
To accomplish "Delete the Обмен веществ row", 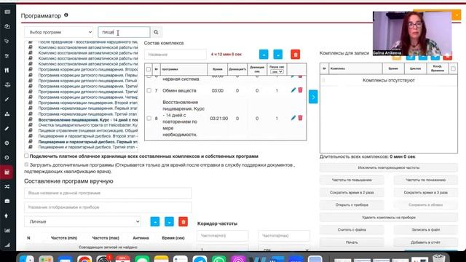I will pos(300,90).
